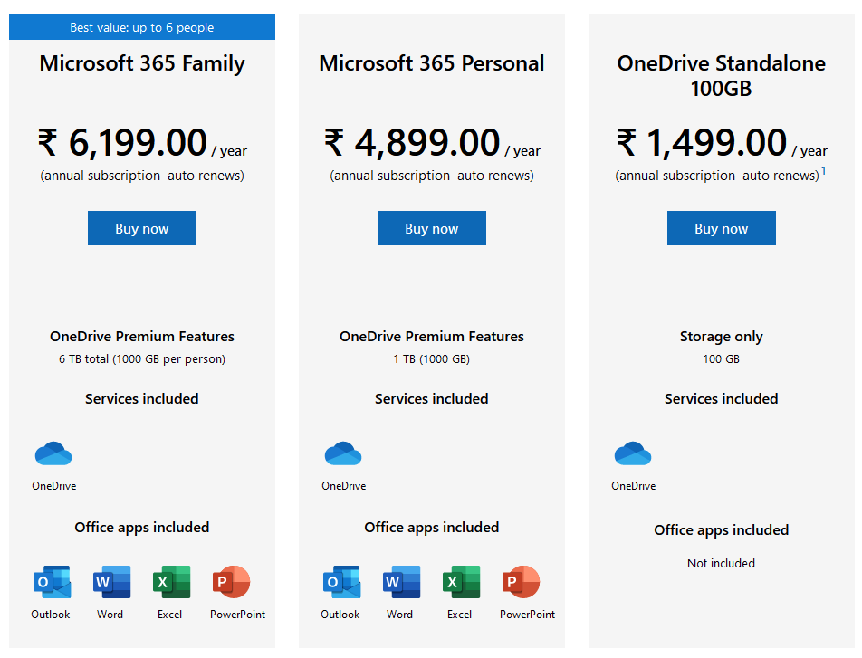862x658 pixels.
Task: Click Buy now for OneDrive Standalone 100GB
Action: [x=722, y=228]
